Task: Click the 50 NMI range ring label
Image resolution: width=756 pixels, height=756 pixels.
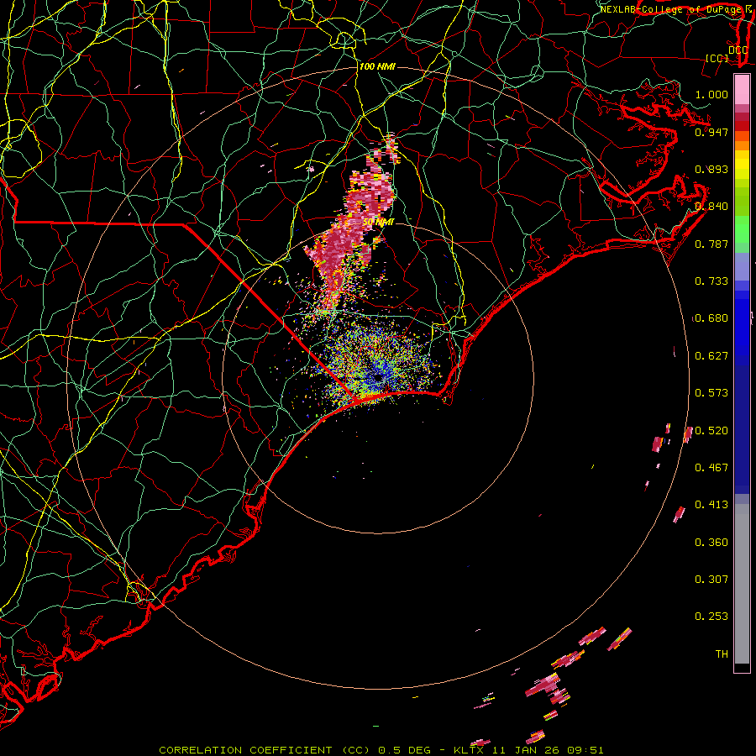Action: 379,223
